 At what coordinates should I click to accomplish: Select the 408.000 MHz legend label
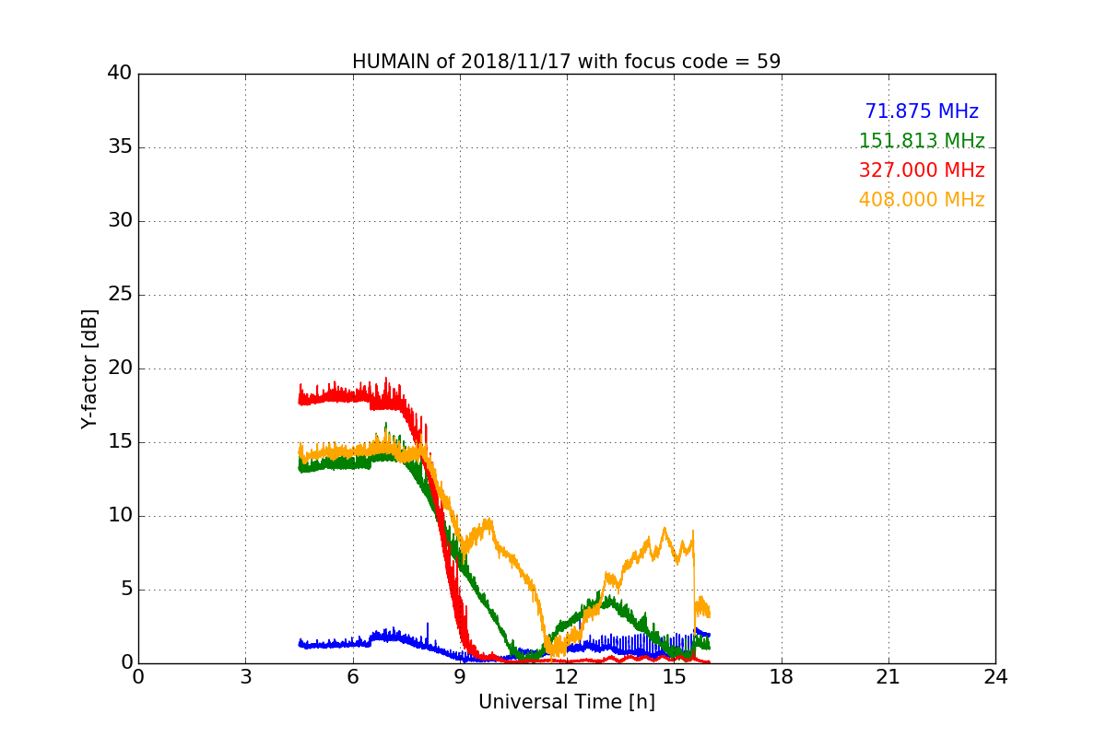tap(922, 200)
